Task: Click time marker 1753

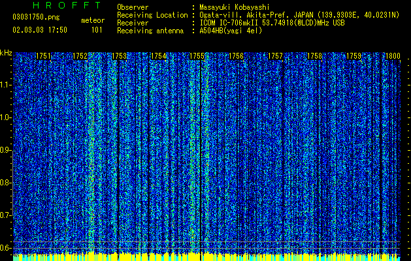Action: coord(120,56)
